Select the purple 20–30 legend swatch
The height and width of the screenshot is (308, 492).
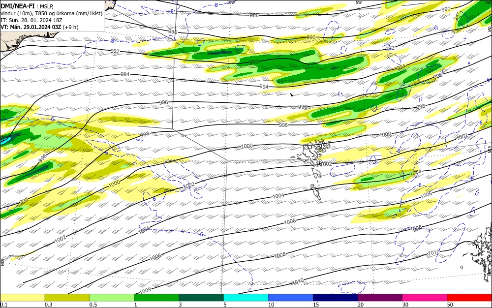point(380,298)
